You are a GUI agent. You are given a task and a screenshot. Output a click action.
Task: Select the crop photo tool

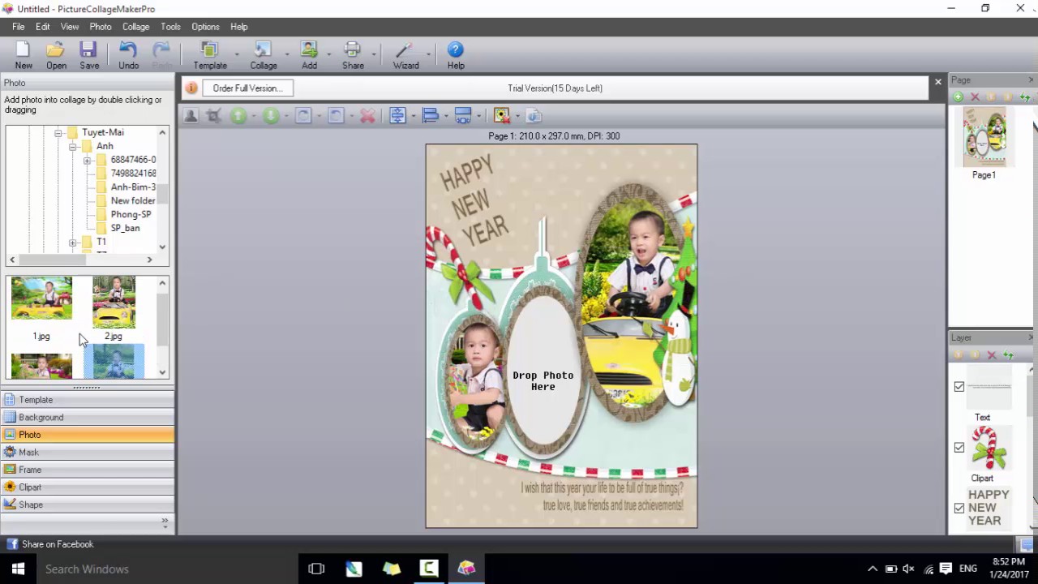click(x=213, y=116)
